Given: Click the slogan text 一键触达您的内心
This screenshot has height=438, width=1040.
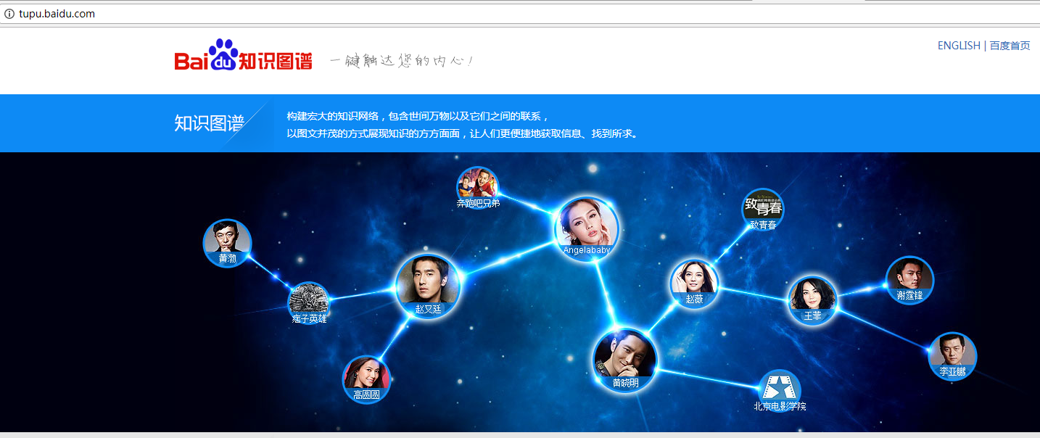Looking at the screenshot, I should coord(402,60).
